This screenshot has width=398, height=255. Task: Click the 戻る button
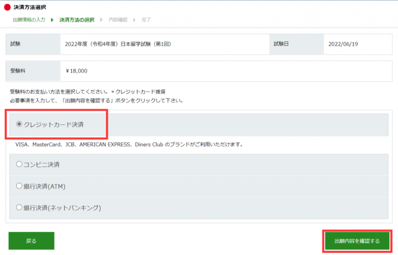31,241
